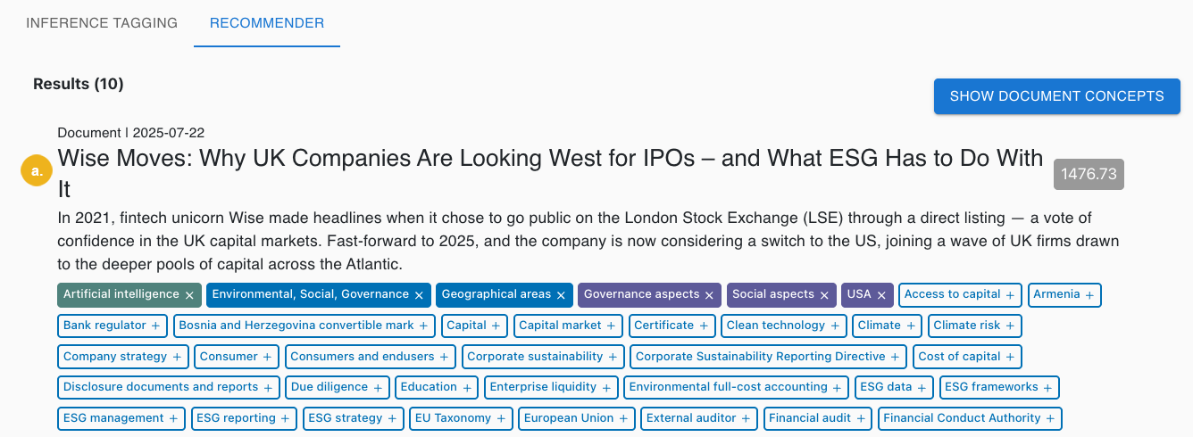Add the ESG data tag
The image size is (1193, 437).
click(x=922, y=388)
